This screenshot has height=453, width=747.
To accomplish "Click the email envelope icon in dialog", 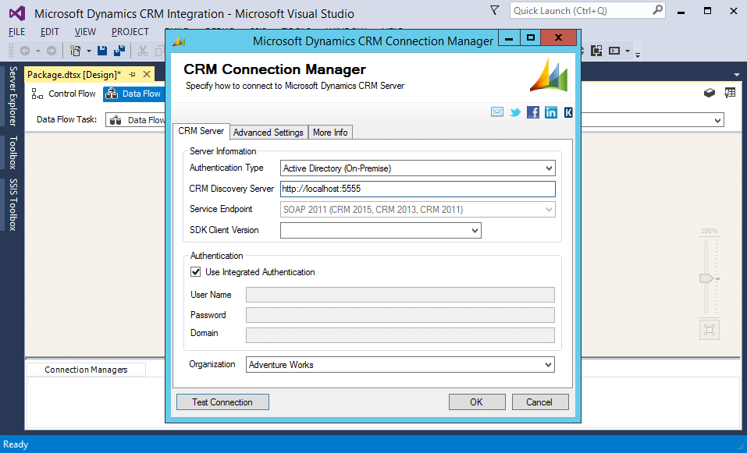I will (497, 112).
